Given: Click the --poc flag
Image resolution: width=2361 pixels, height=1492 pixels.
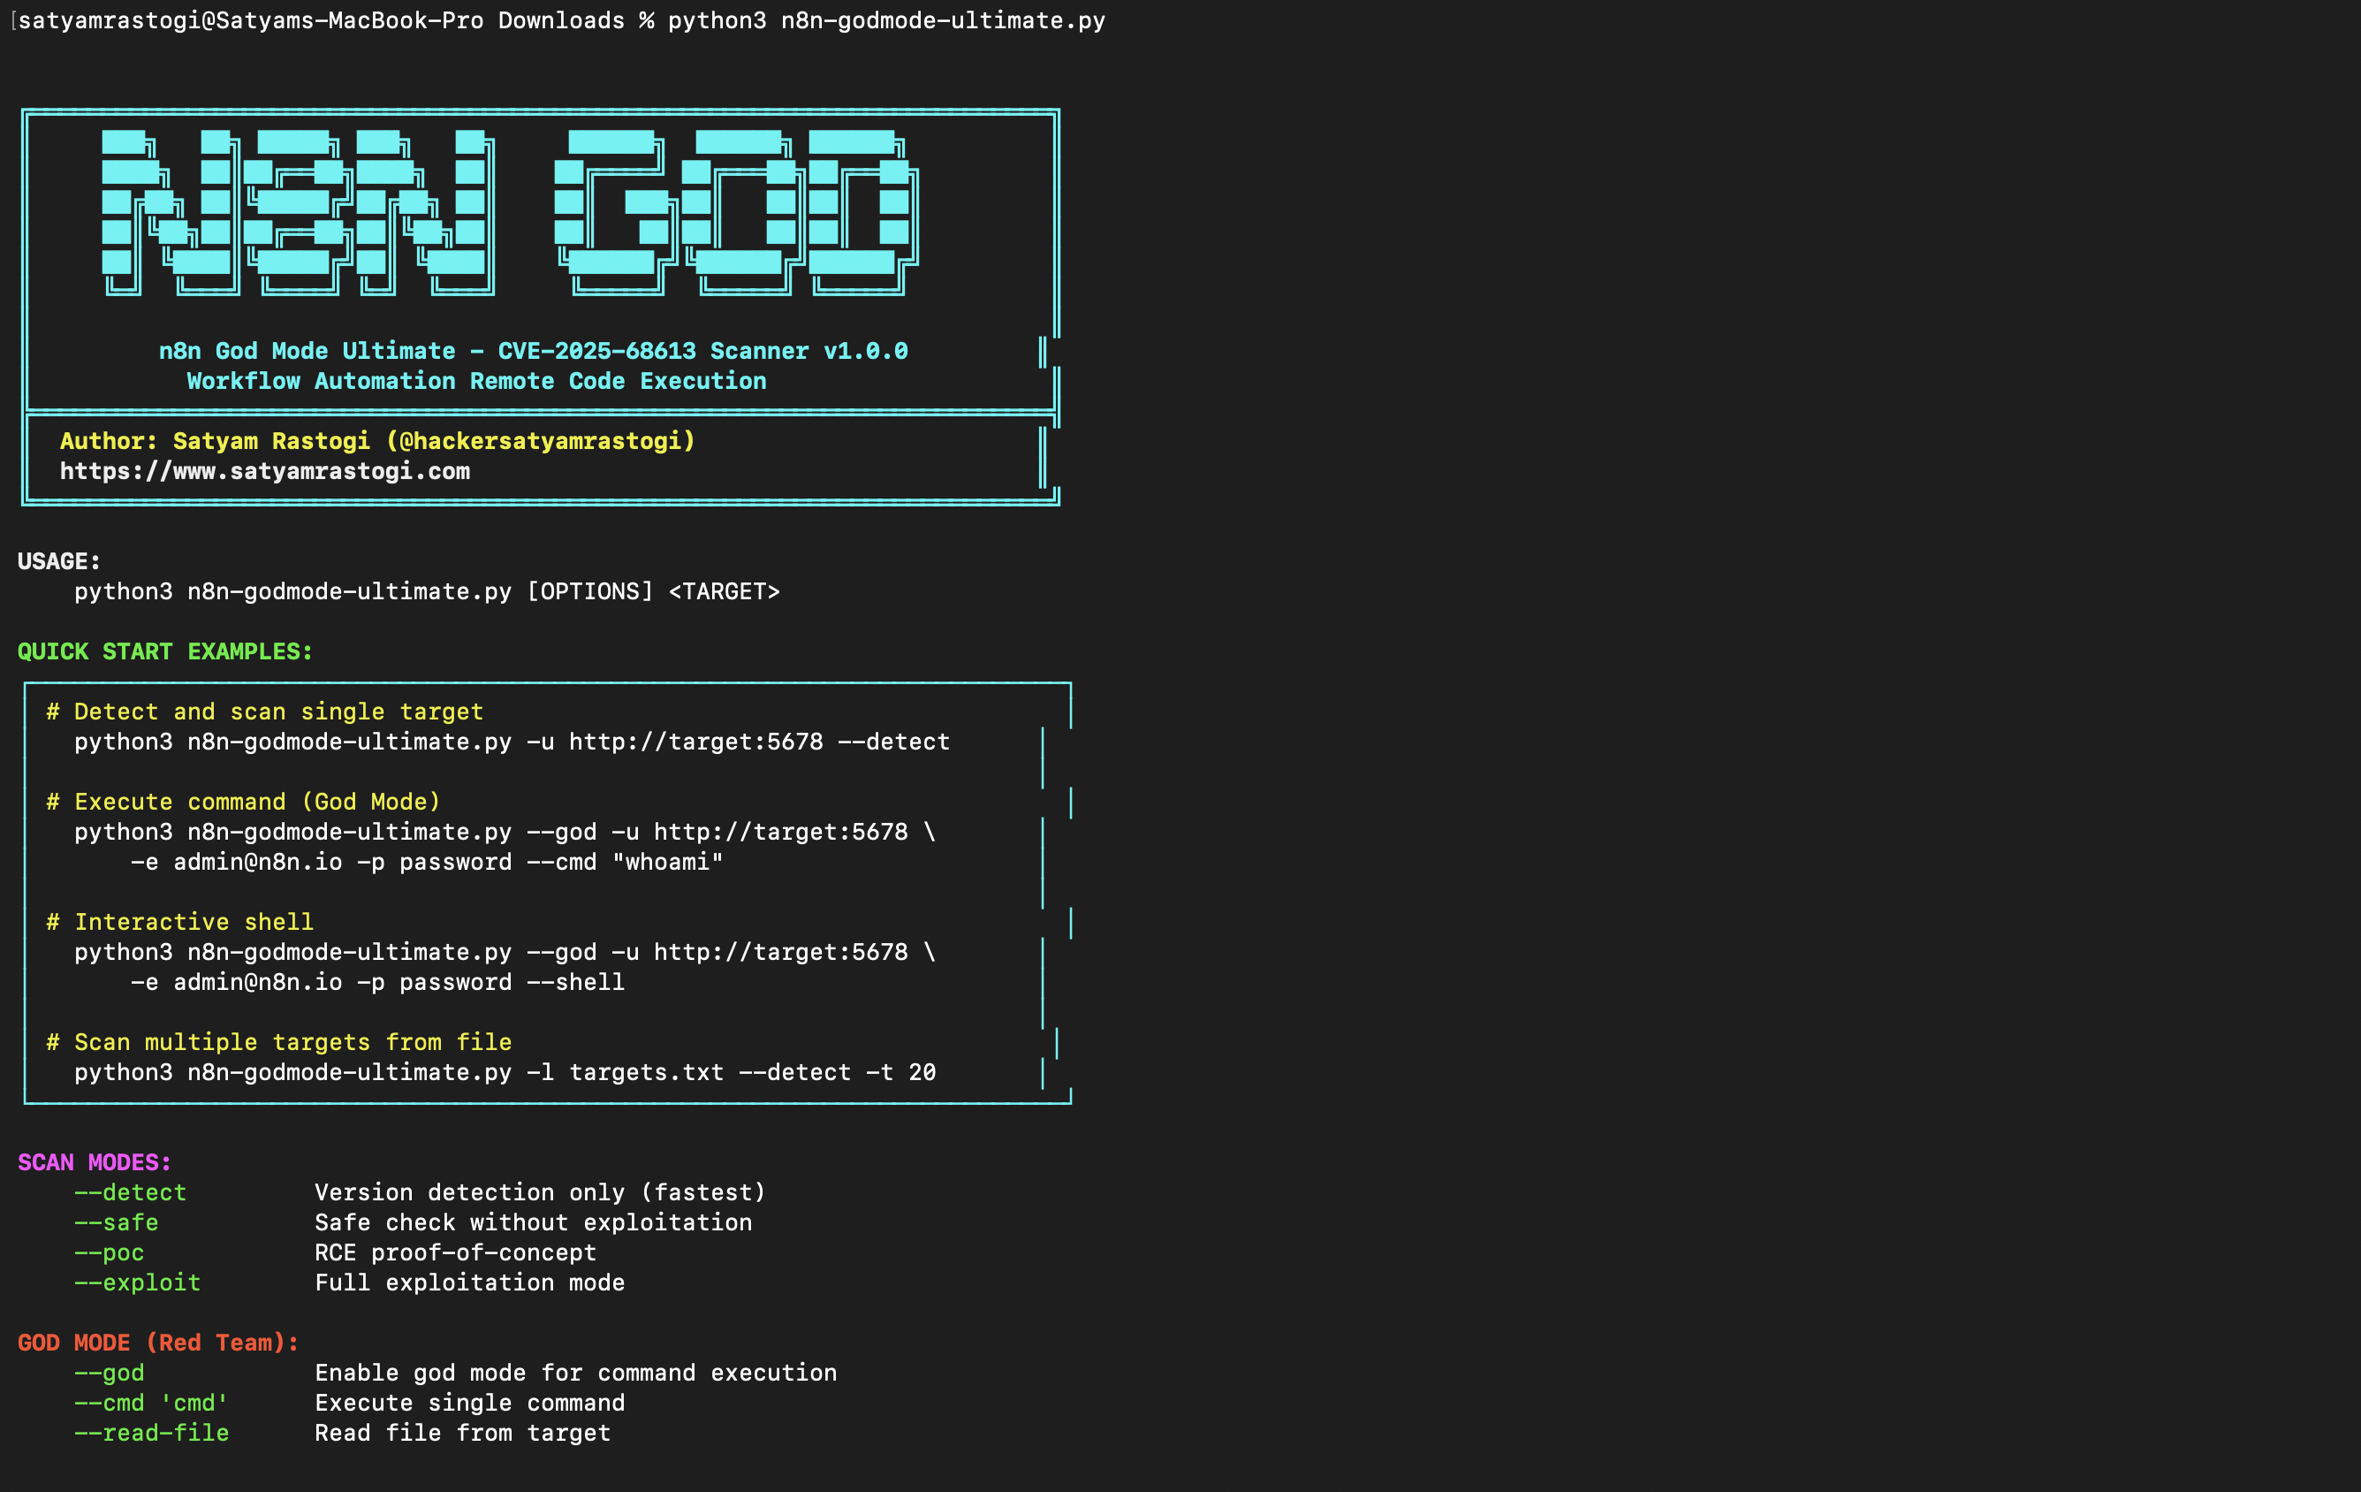Looking at the screenshot, I should coord(109,1253).
